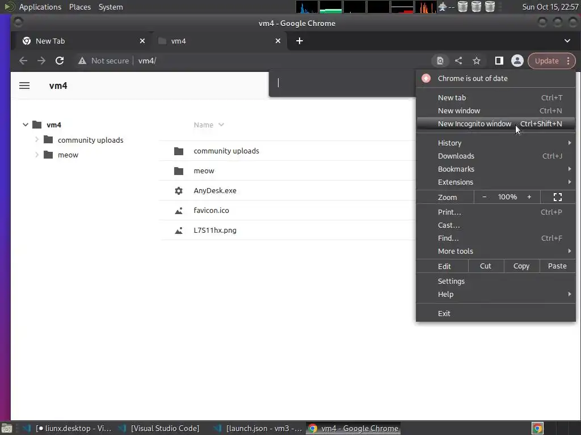Image resolution: width=581 pixels, height=435 pixels.
Task: Choose Print... from the menu
Action: [496, 212]
